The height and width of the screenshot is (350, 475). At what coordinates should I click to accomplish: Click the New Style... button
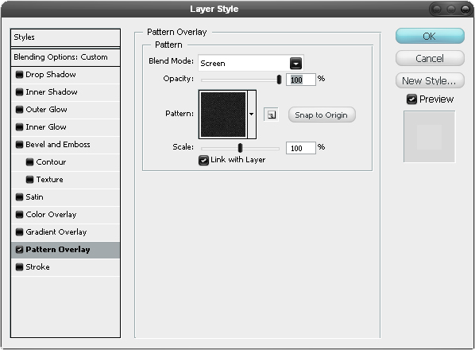tap(430, 80)
